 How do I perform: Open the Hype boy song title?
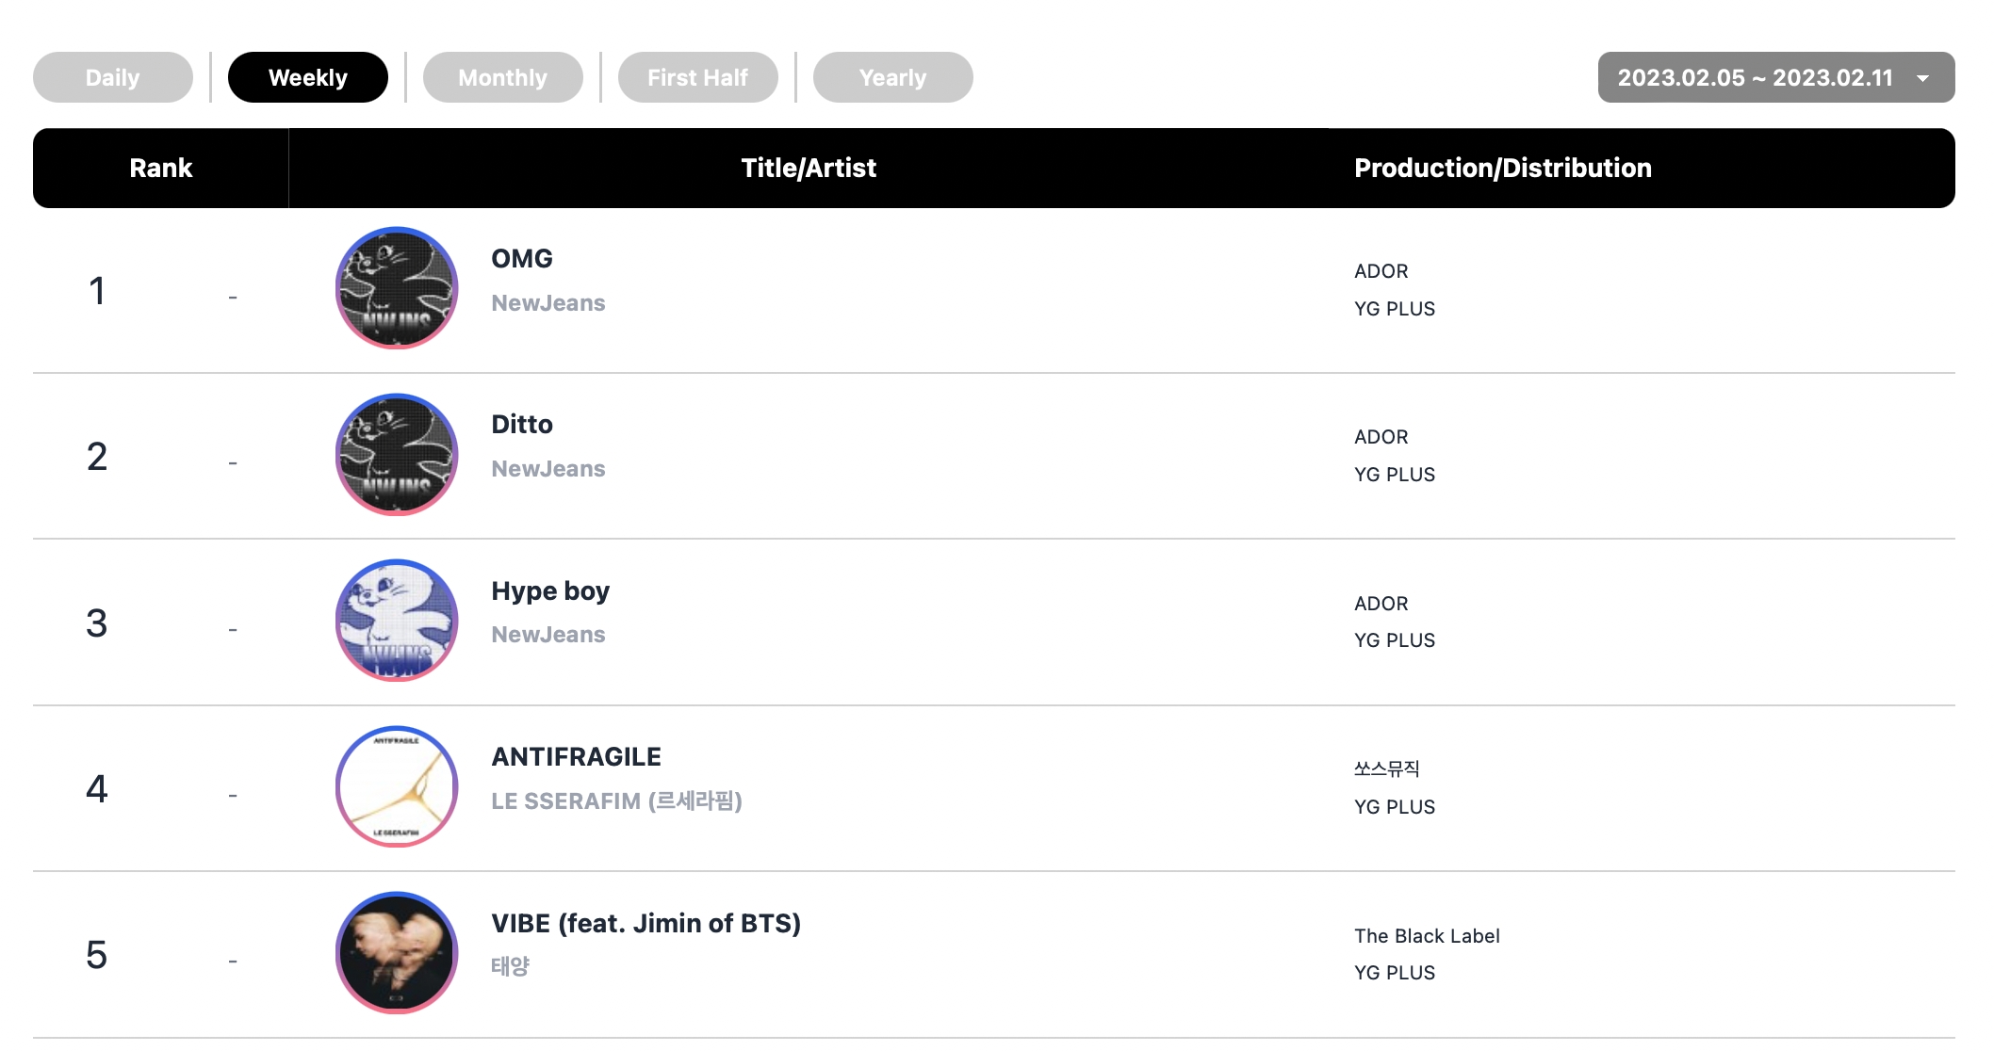click(x=550, y=591)
